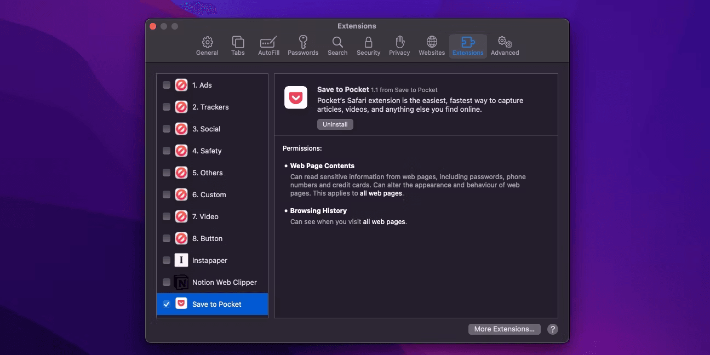Select the Notion Web Clipper row text
This screenshot has width=710, height=355.
point(225,282)
